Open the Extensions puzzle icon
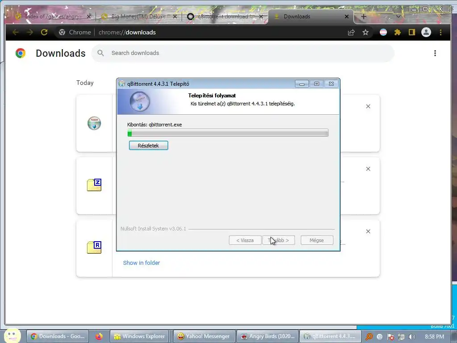 coord(398,32)
